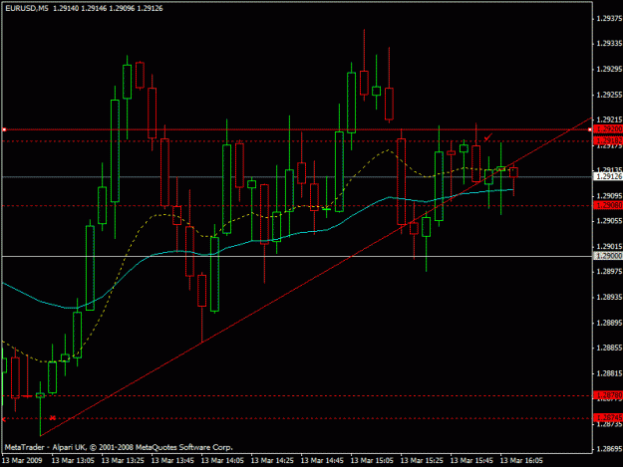
Task: Click time axis label 13 Mar 14:25
Action: [x=272, y=461]
